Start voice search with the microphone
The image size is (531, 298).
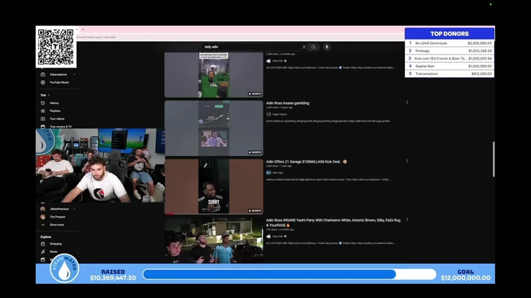click(x=327, y=47)
